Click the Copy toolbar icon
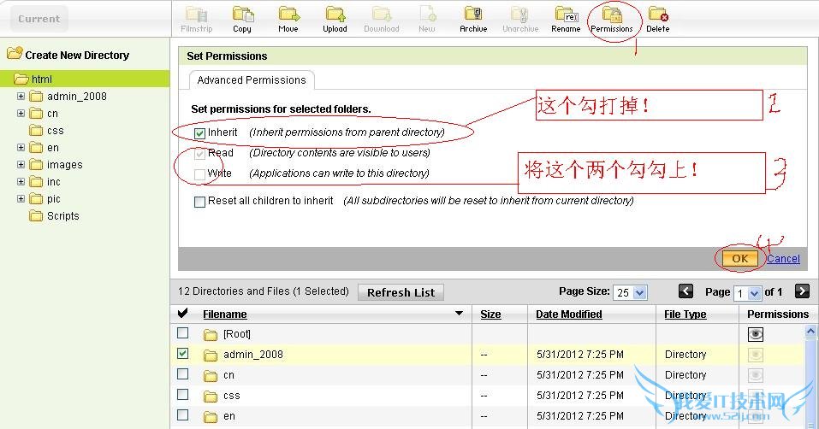 click(242, 15)
